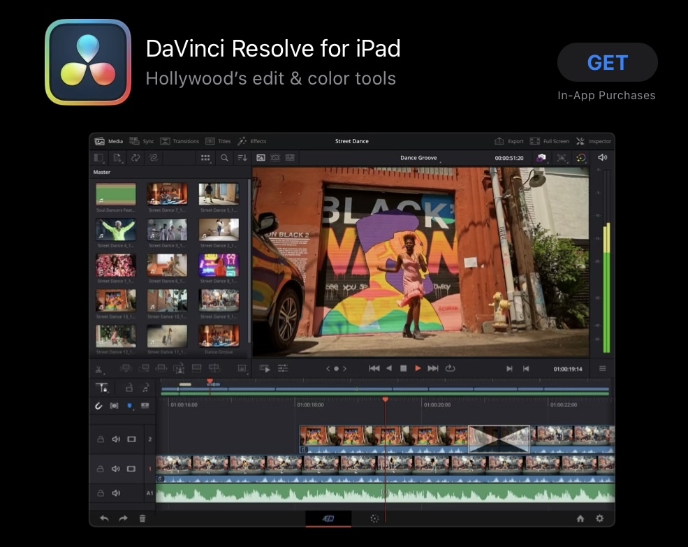Open the Inspector panel

click(593, 141)
